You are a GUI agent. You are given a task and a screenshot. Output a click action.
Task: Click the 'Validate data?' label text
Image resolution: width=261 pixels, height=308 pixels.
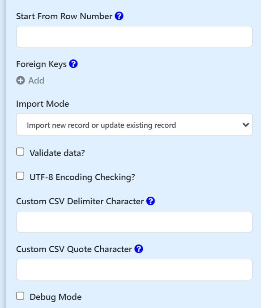(57, 153)
